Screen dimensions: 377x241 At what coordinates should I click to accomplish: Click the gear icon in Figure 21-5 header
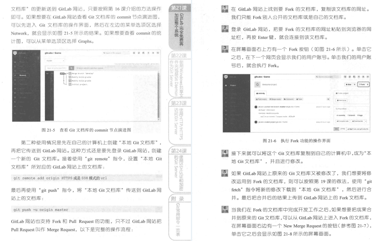pyautogui.click(x=153, y=53)
